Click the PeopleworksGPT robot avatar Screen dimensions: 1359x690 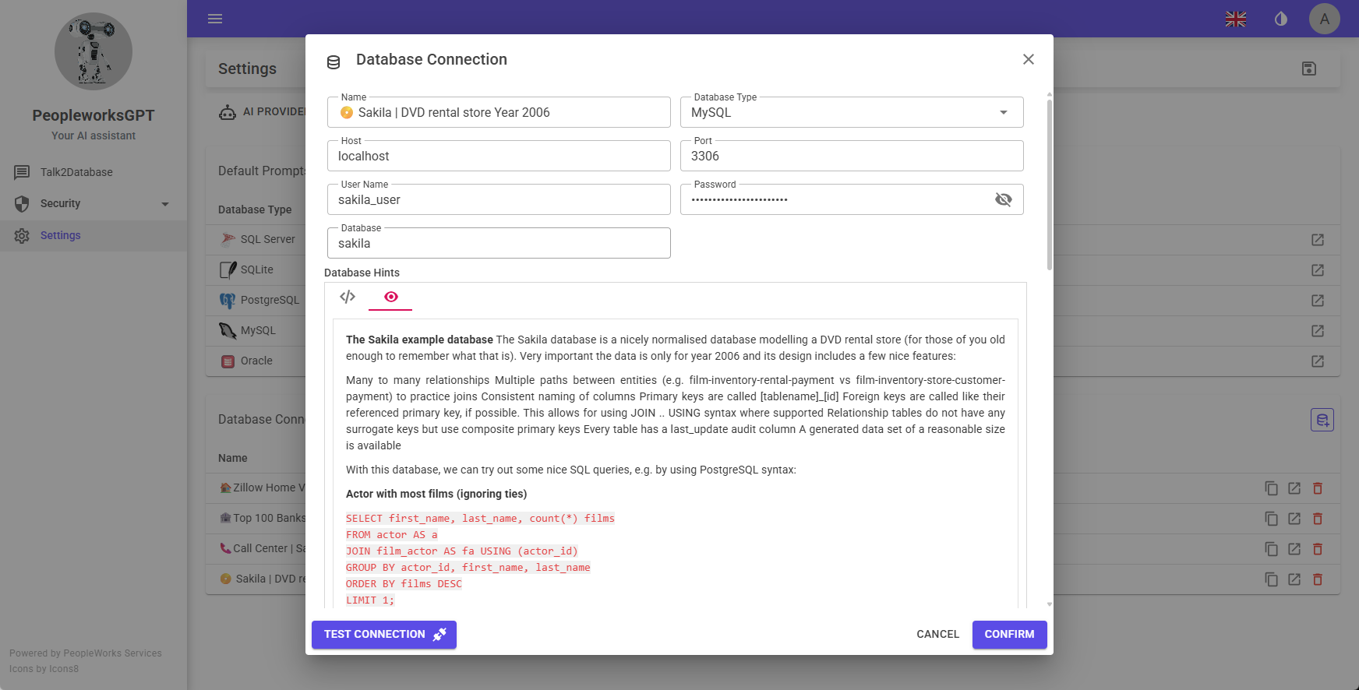pos(94,51)
